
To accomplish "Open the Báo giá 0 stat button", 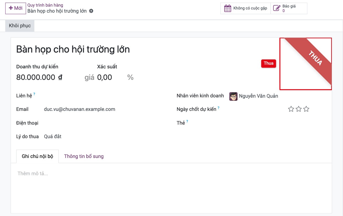I will point(289,8).
